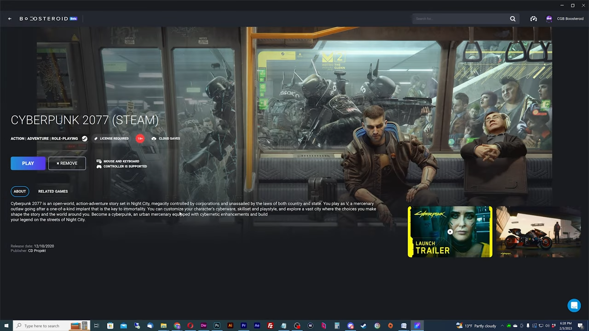Open Photoshop from the taskbar

[217, 326]
